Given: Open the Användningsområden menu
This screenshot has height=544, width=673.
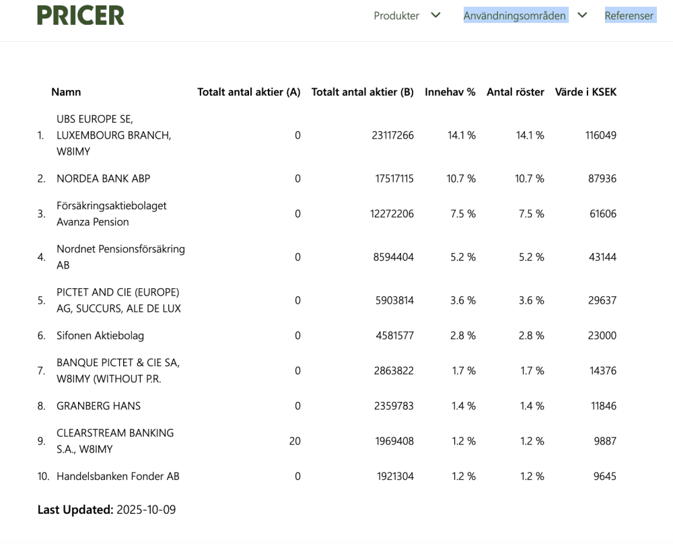Looking at the screenshot, I should coord(515,15).
